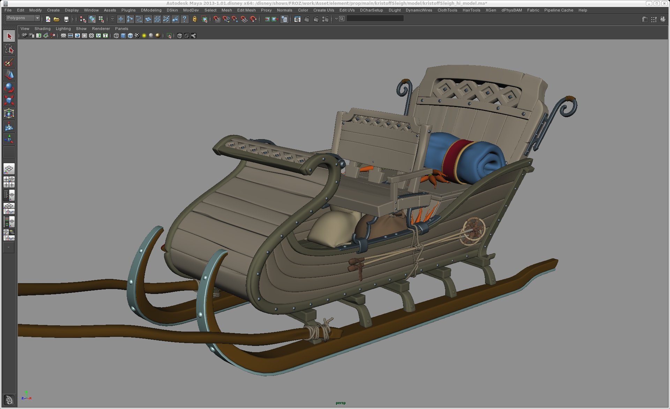This screenshot has height=409, width=670.
Task: Select the Soft Modification tool
Action: point(9,127)
